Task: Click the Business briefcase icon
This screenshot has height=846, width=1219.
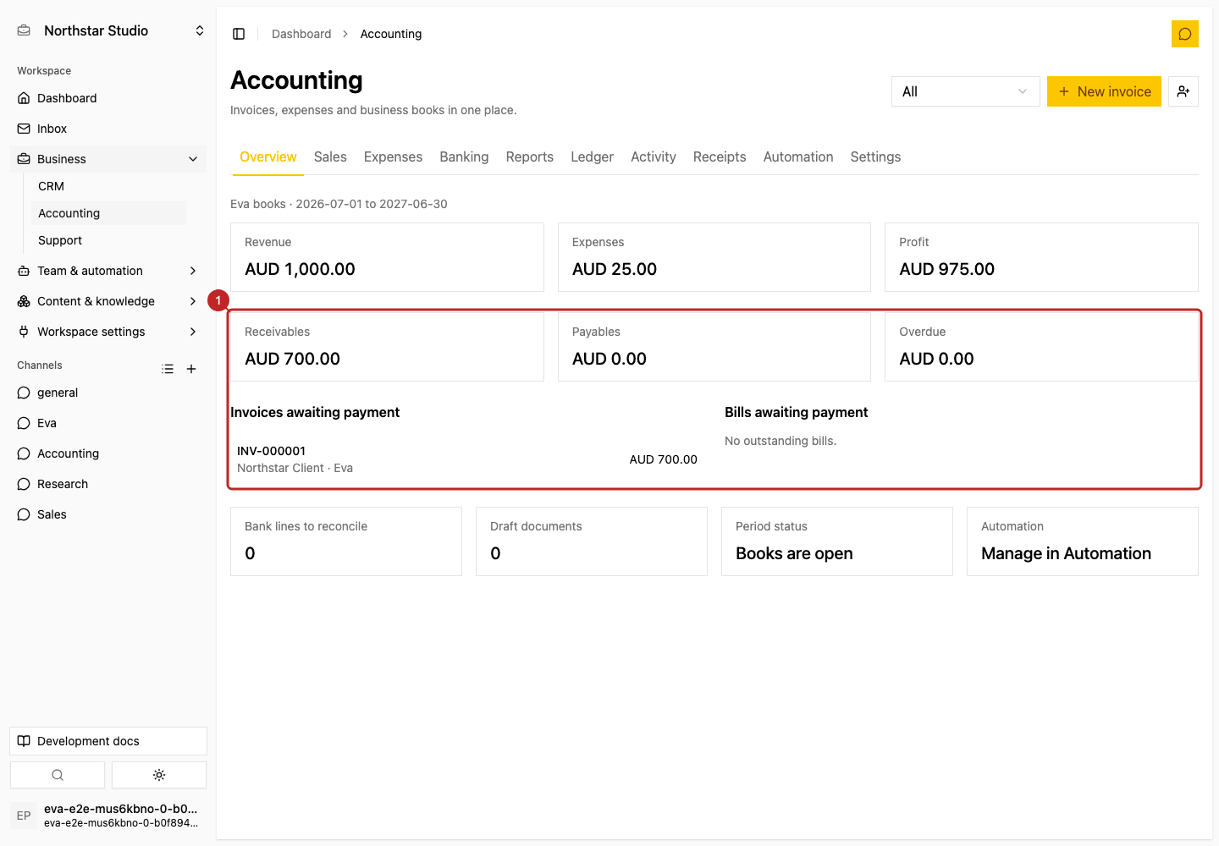Action: [x=24, y=159]
